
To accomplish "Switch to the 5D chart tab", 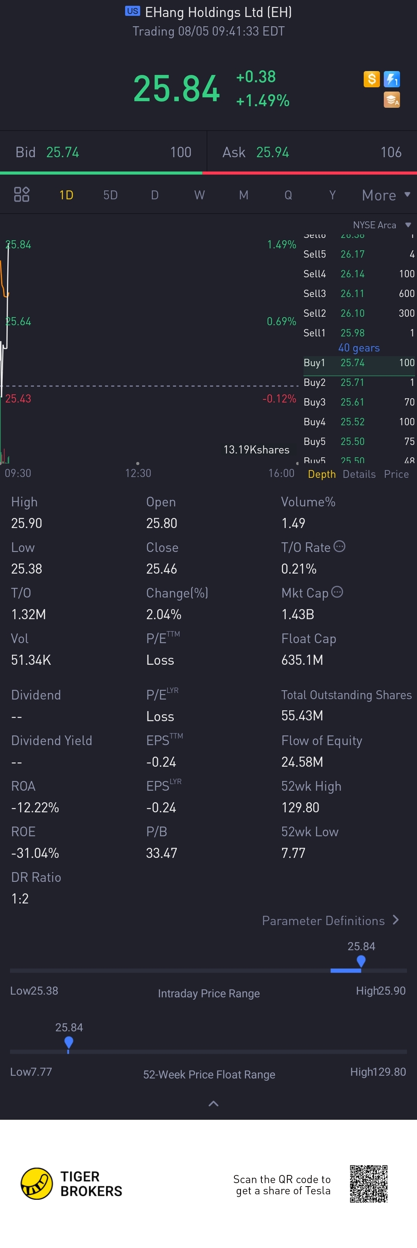I will 110,195.
